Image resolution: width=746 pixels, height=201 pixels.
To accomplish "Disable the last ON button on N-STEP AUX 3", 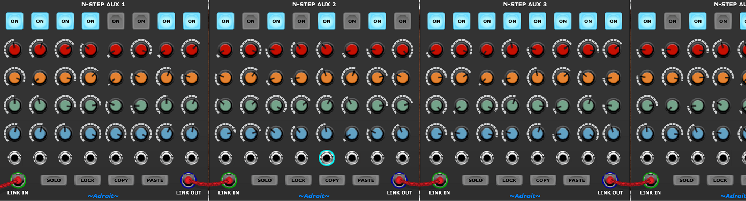I will [613, 21].
